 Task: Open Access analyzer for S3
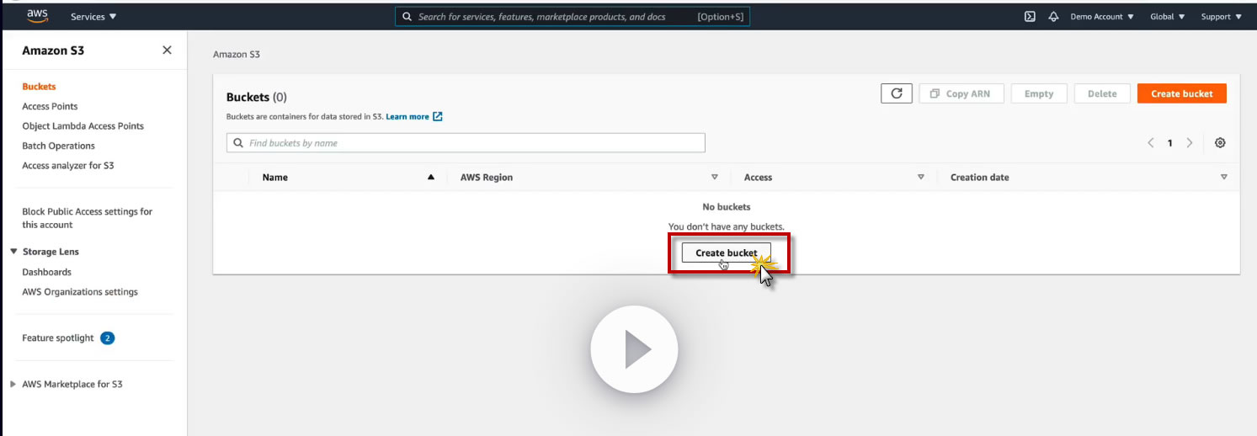(x=68, y=166)
